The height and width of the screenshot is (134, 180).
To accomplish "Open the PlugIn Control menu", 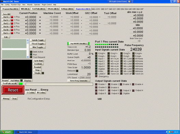I will pos(46,5).
